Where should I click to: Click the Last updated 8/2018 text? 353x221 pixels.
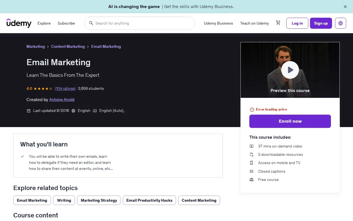(x=51, y=110)
